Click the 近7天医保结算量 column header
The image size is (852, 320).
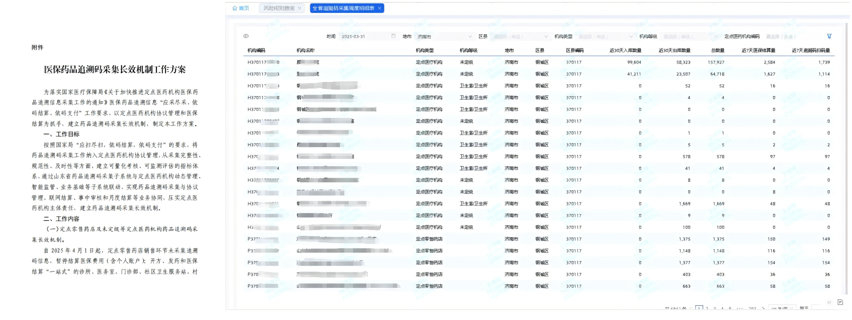758,50
